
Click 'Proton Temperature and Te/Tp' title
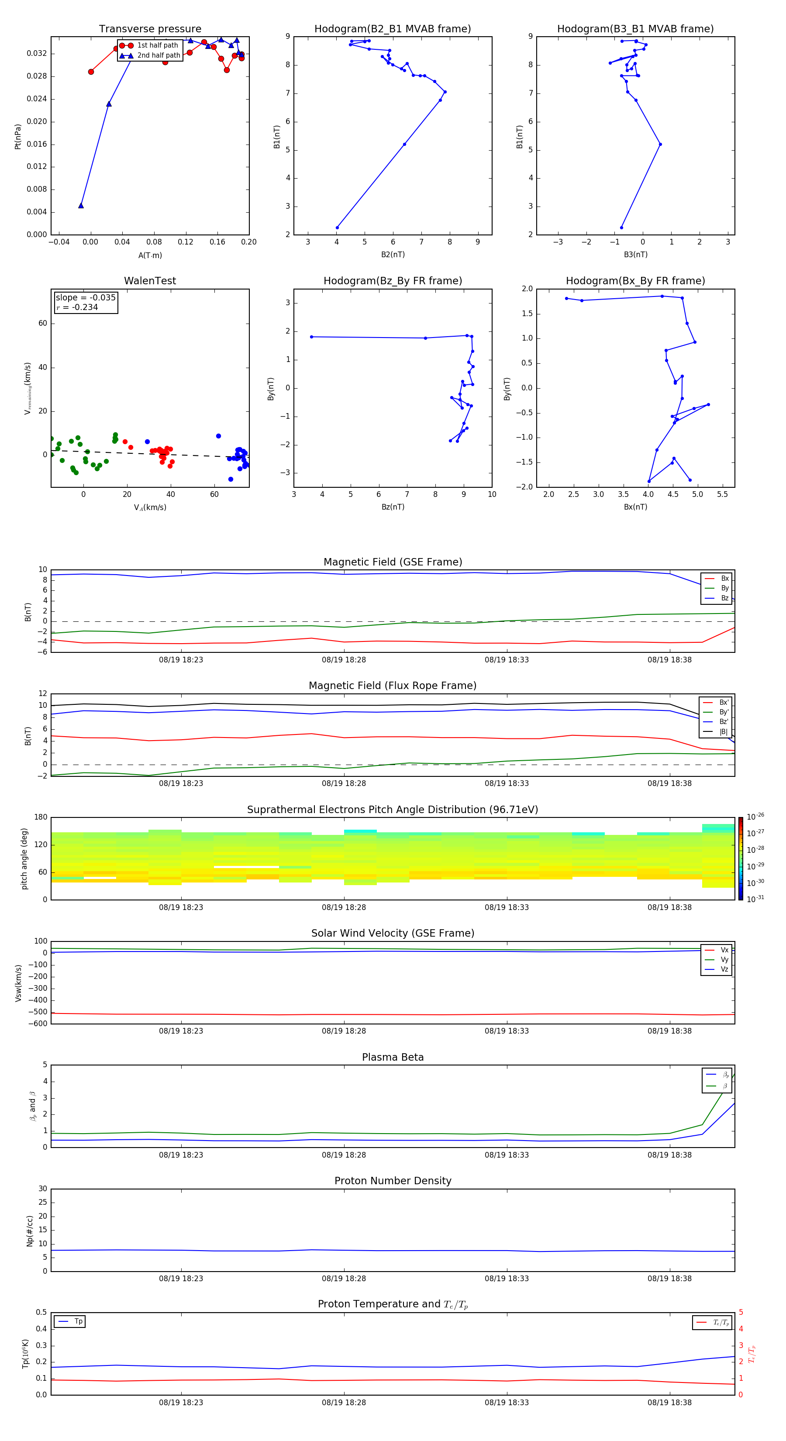click(x=393, y=1304)
